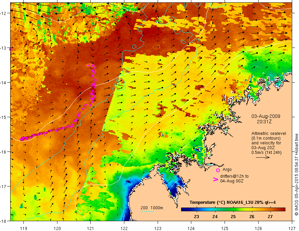This screenshot has height=231, width=299.
Task: Click the Argo magenta circle legend symbol
Action: coord(218,170)
